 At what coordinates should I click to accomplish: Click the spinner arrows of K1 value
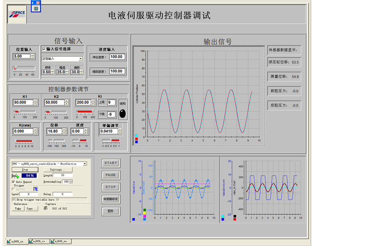pos(36,102)
